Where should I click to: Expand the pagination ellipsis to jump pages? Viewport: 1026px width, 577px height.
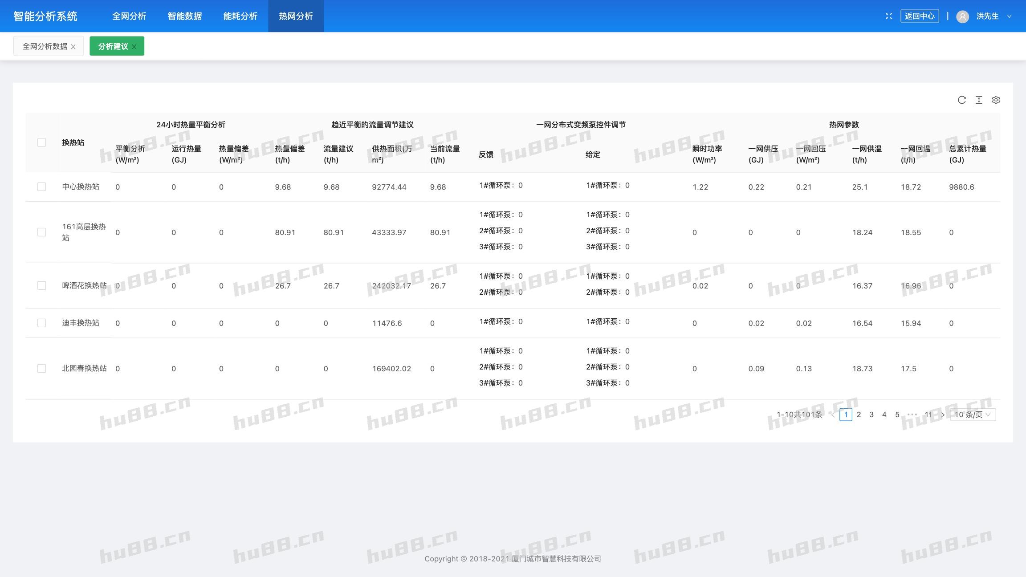pos(912,414)
